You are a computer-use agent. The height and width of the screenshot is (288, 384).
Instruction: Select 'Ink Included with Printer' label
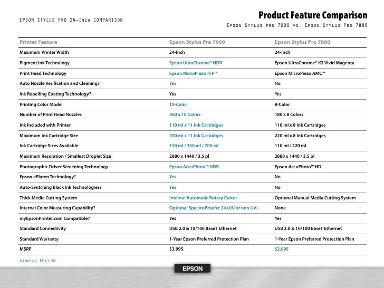(45, 125)
